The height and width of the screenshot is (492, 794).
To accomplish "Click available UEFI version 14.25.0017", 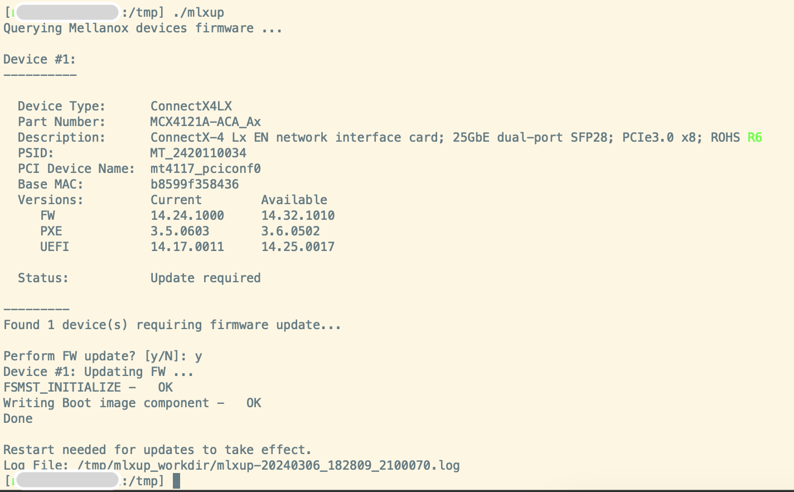I will (298, 247).
